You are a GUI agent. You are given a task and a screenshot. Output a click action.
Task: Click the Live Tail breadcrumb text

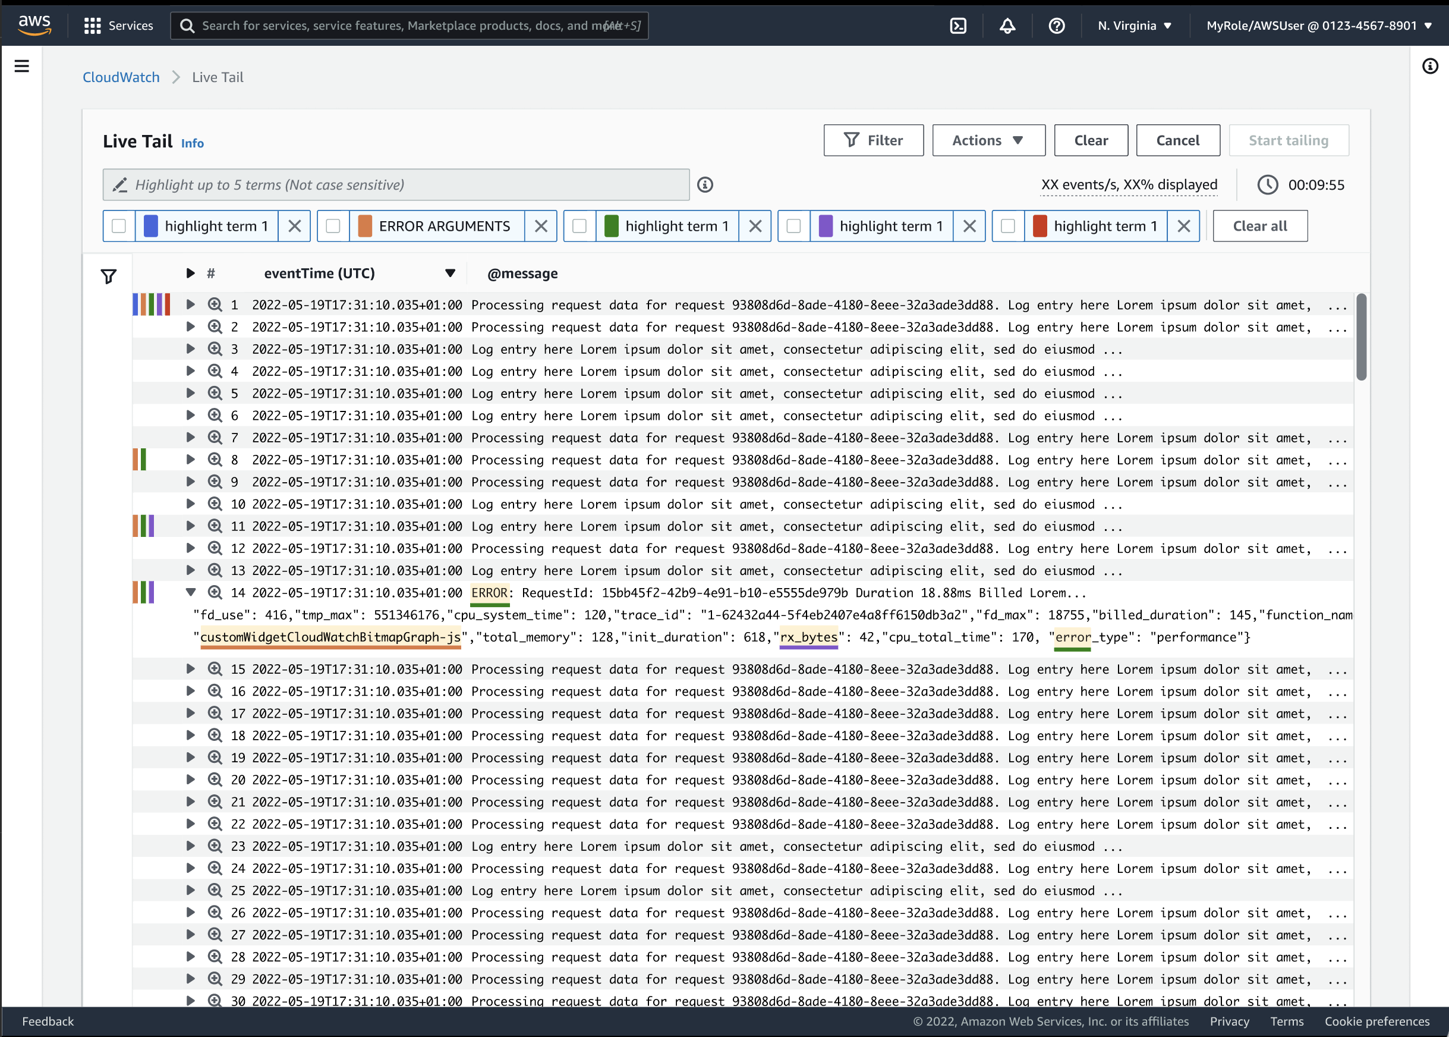(x=218, y=77)
